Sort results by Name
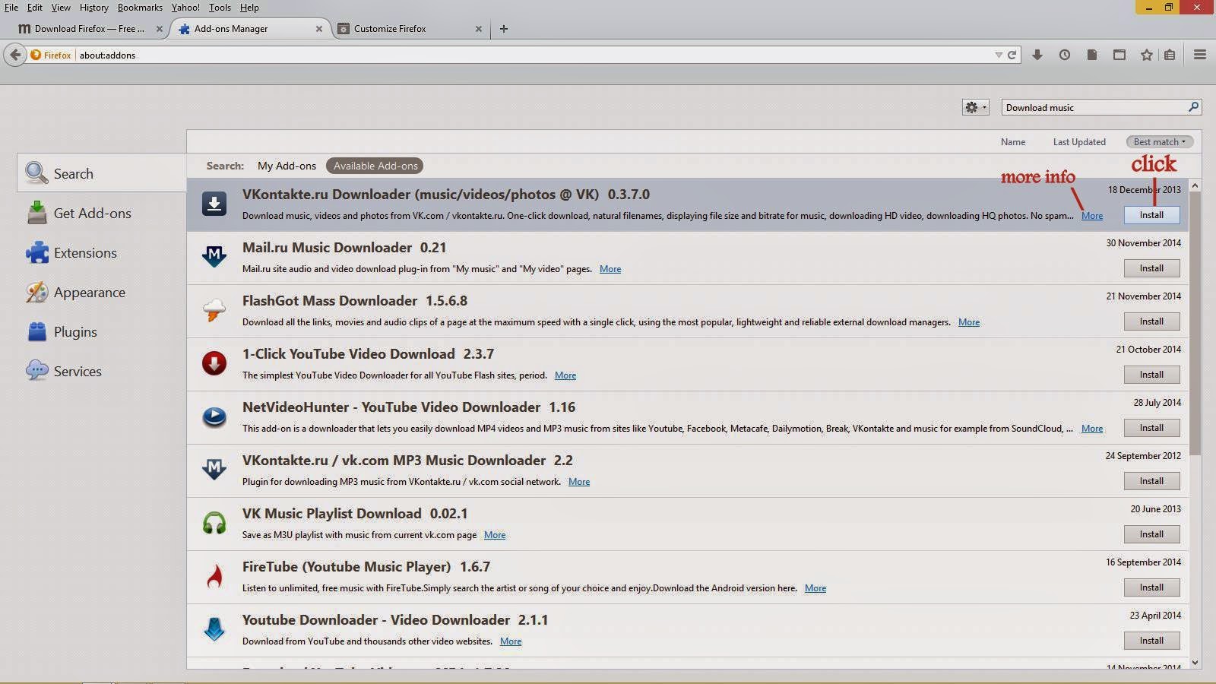Image resolution: width=1216 pixels, height=684 pixels. click(1013, 142)
